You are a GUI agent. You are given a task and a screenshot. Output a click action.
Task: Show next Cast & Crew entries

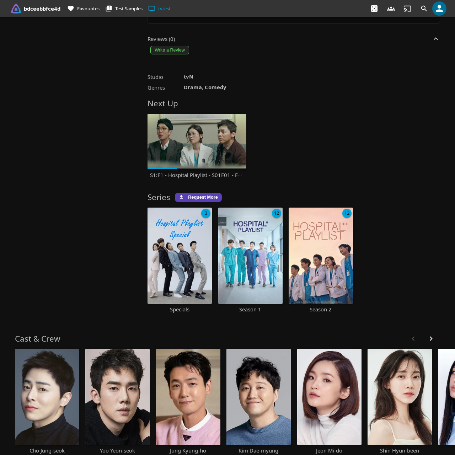click(431, 339)
